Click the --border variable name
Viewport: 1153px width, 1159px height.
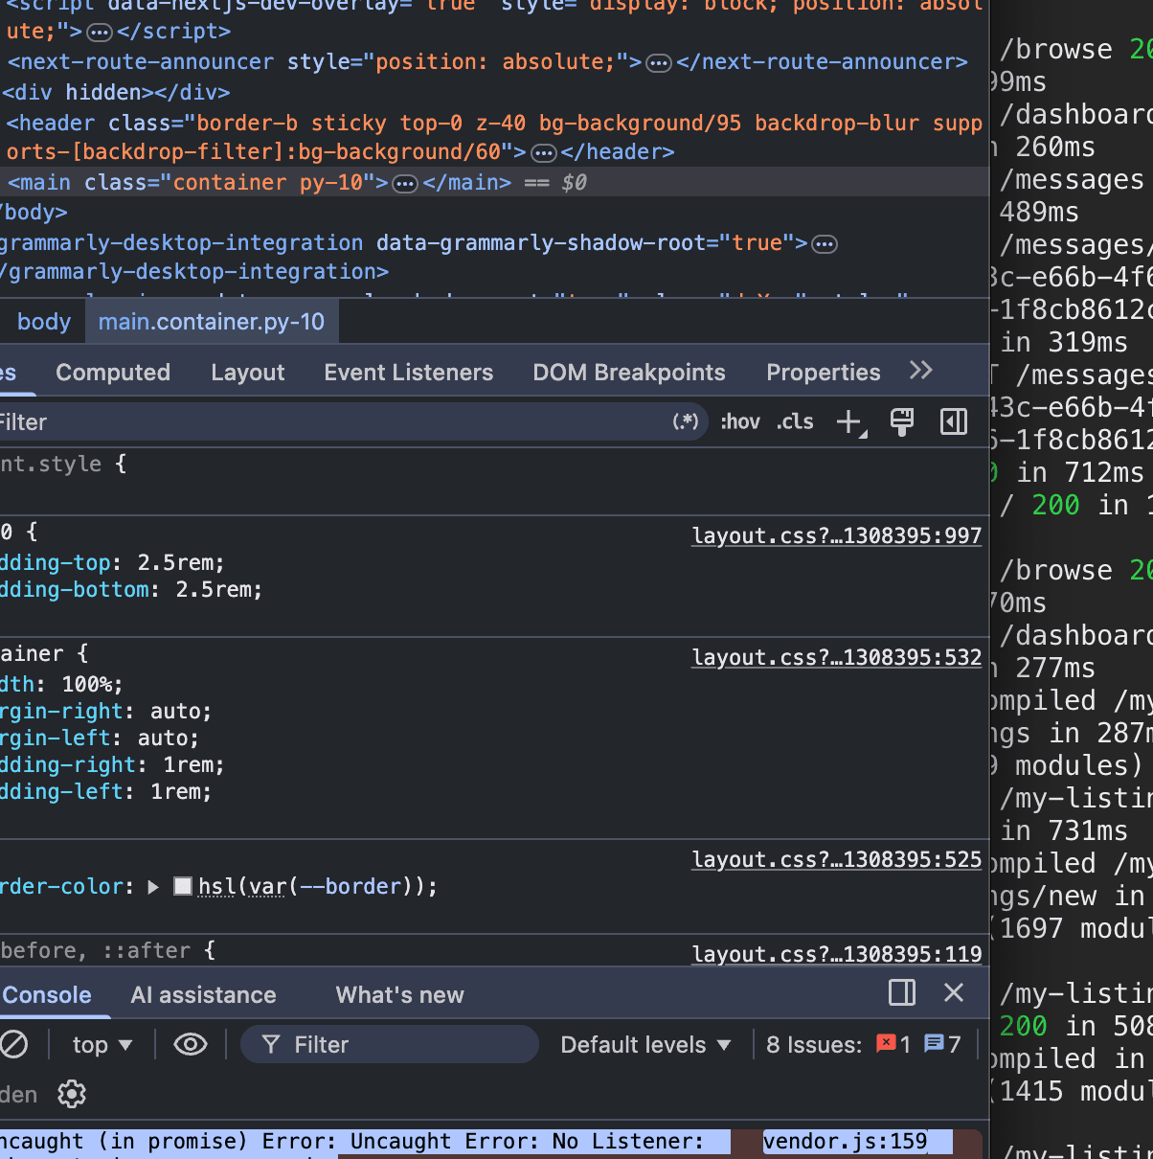350,887
